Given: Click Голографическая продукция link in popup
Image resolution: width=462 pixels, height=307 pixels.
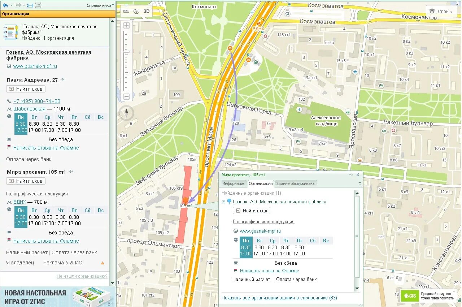Looking at the screenshot, I should (263, 222).
